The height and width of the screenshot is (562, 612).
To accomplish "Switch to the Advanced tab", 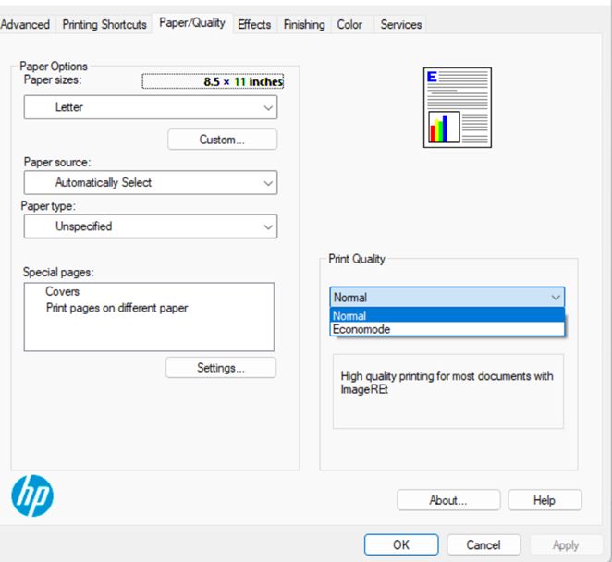I will point(25,25).
